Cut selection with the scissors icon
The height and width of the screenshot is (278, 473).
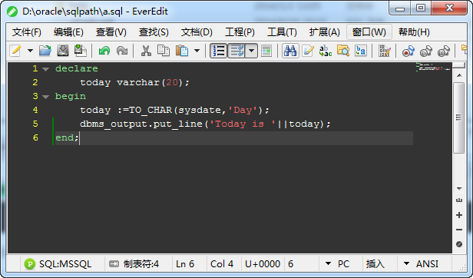[x=146, y=51]
